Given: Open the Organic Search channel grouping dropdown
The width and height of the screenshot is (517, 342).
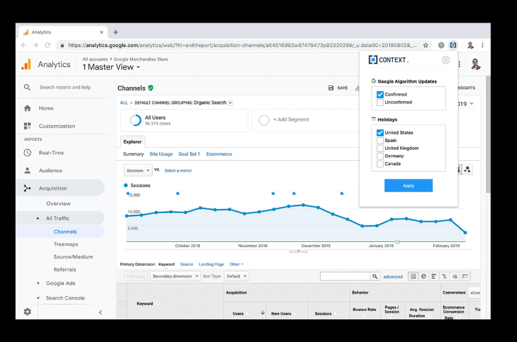Looking at the screenshot, I should coord(230,103).
